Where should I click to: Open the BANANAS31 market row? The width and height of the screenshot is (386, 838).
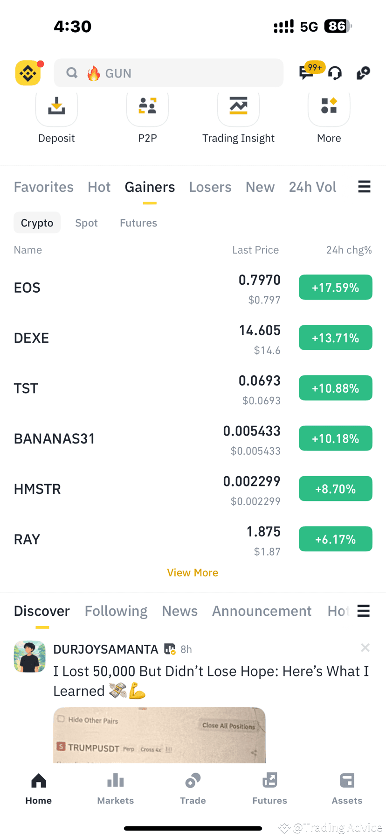(x=193, y=439)
